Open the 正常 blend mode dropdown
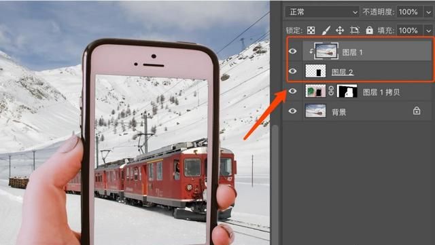The height and width of the screenshot is (245, 435). click(322, 12)
